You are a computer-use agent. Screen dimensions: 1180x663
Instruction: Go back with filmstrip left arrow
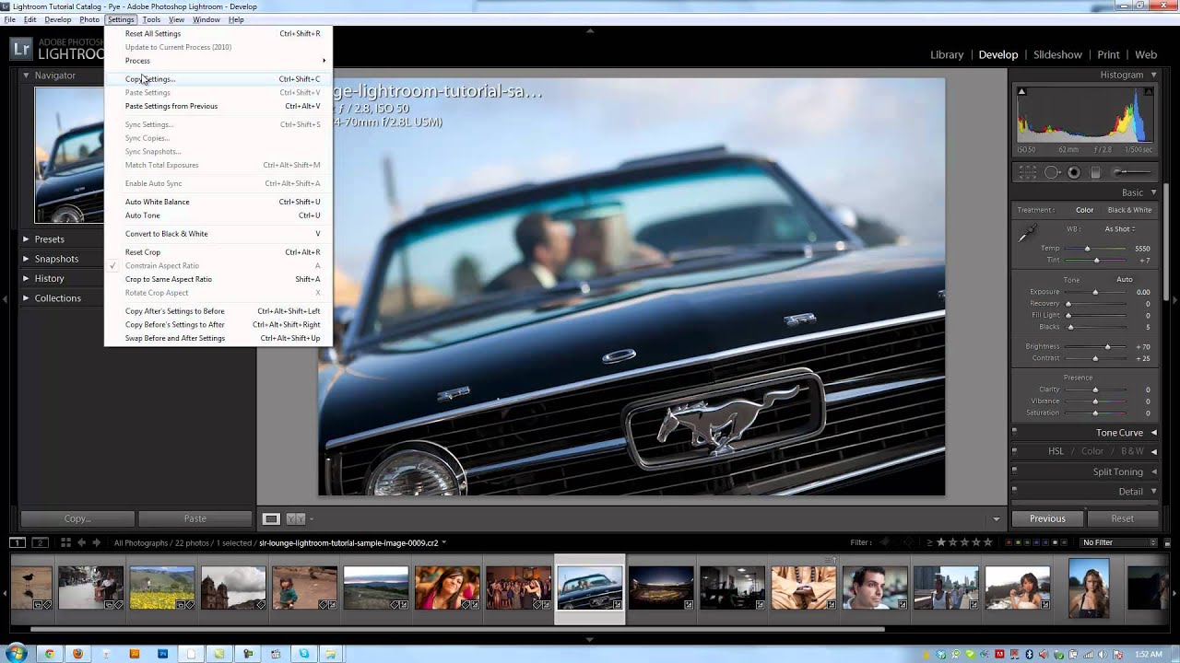click(81, 542)
